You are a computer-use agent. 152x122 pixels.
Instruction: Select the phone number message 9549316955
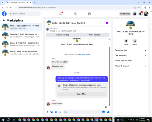click(x=57, y=104)
